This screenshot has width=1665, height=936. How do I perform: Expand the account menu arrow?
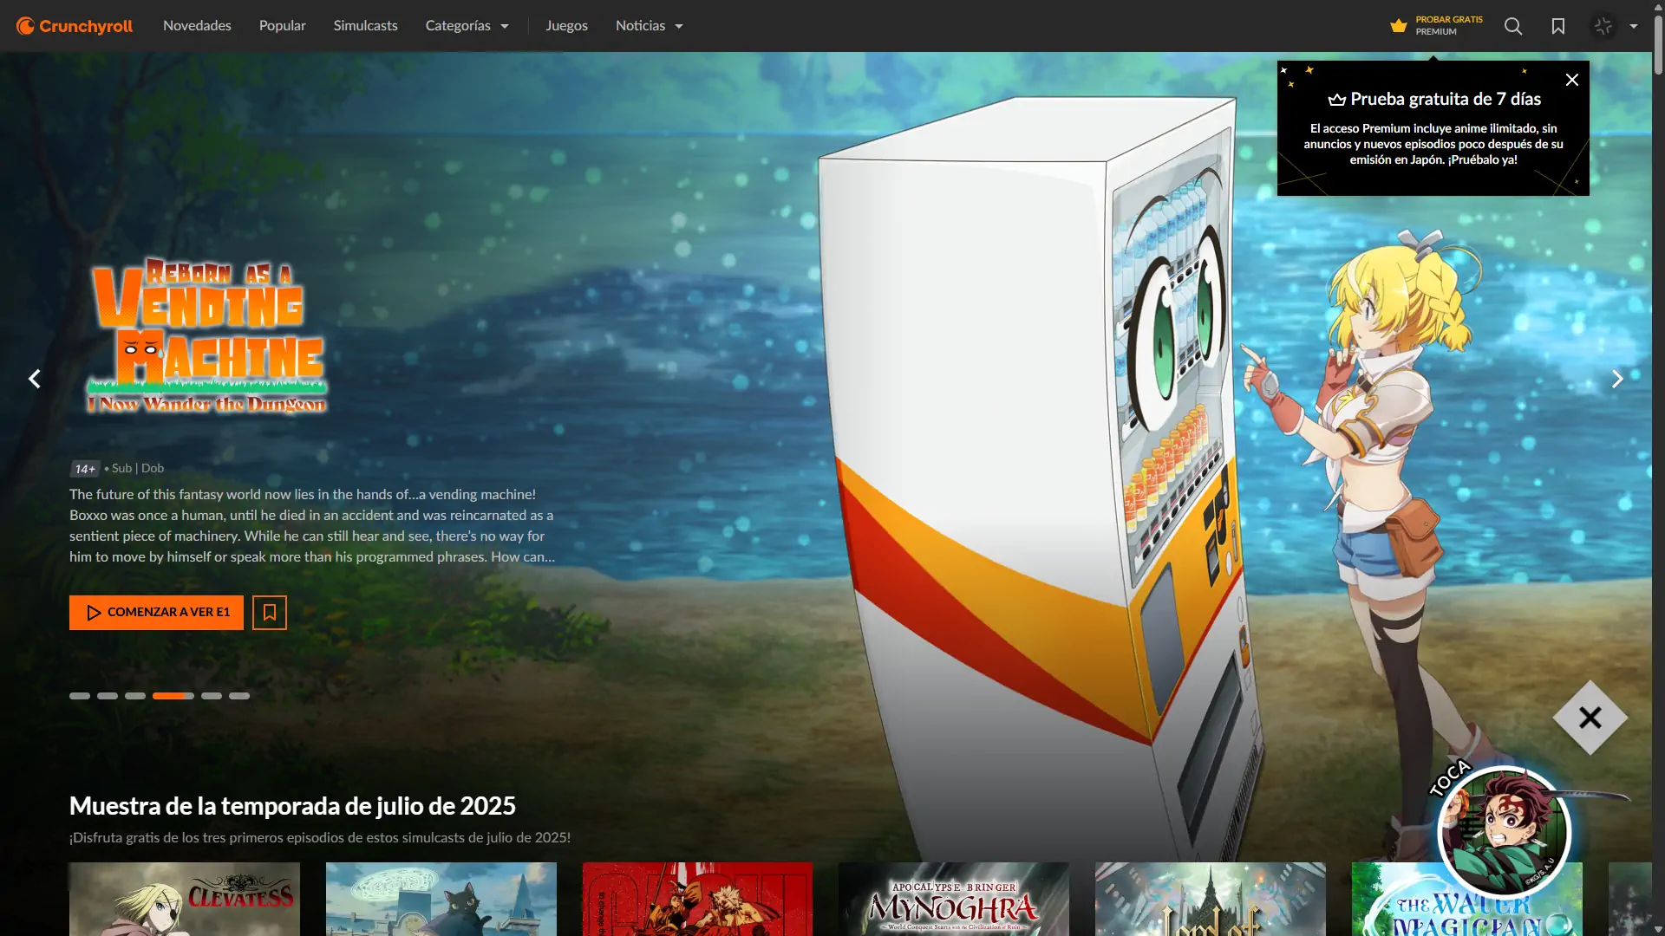1634,26
